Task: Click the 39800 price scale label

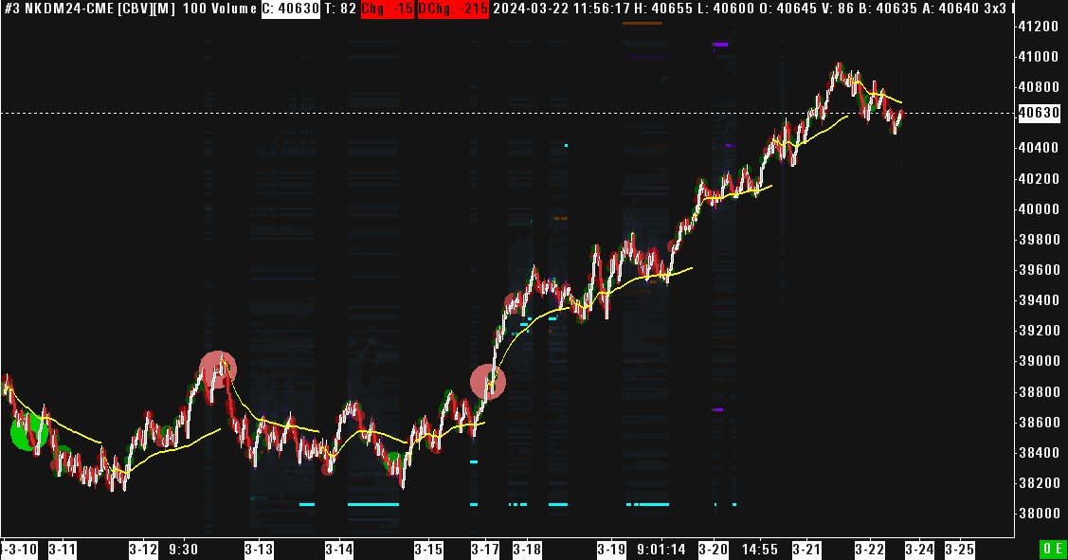Action: pyautogui.click(x=1038, y=240)
